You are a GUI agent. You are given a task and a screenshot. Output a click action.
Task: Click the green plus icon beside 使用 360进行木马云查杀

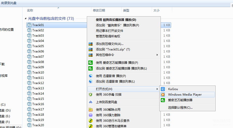tap(91, 121)
